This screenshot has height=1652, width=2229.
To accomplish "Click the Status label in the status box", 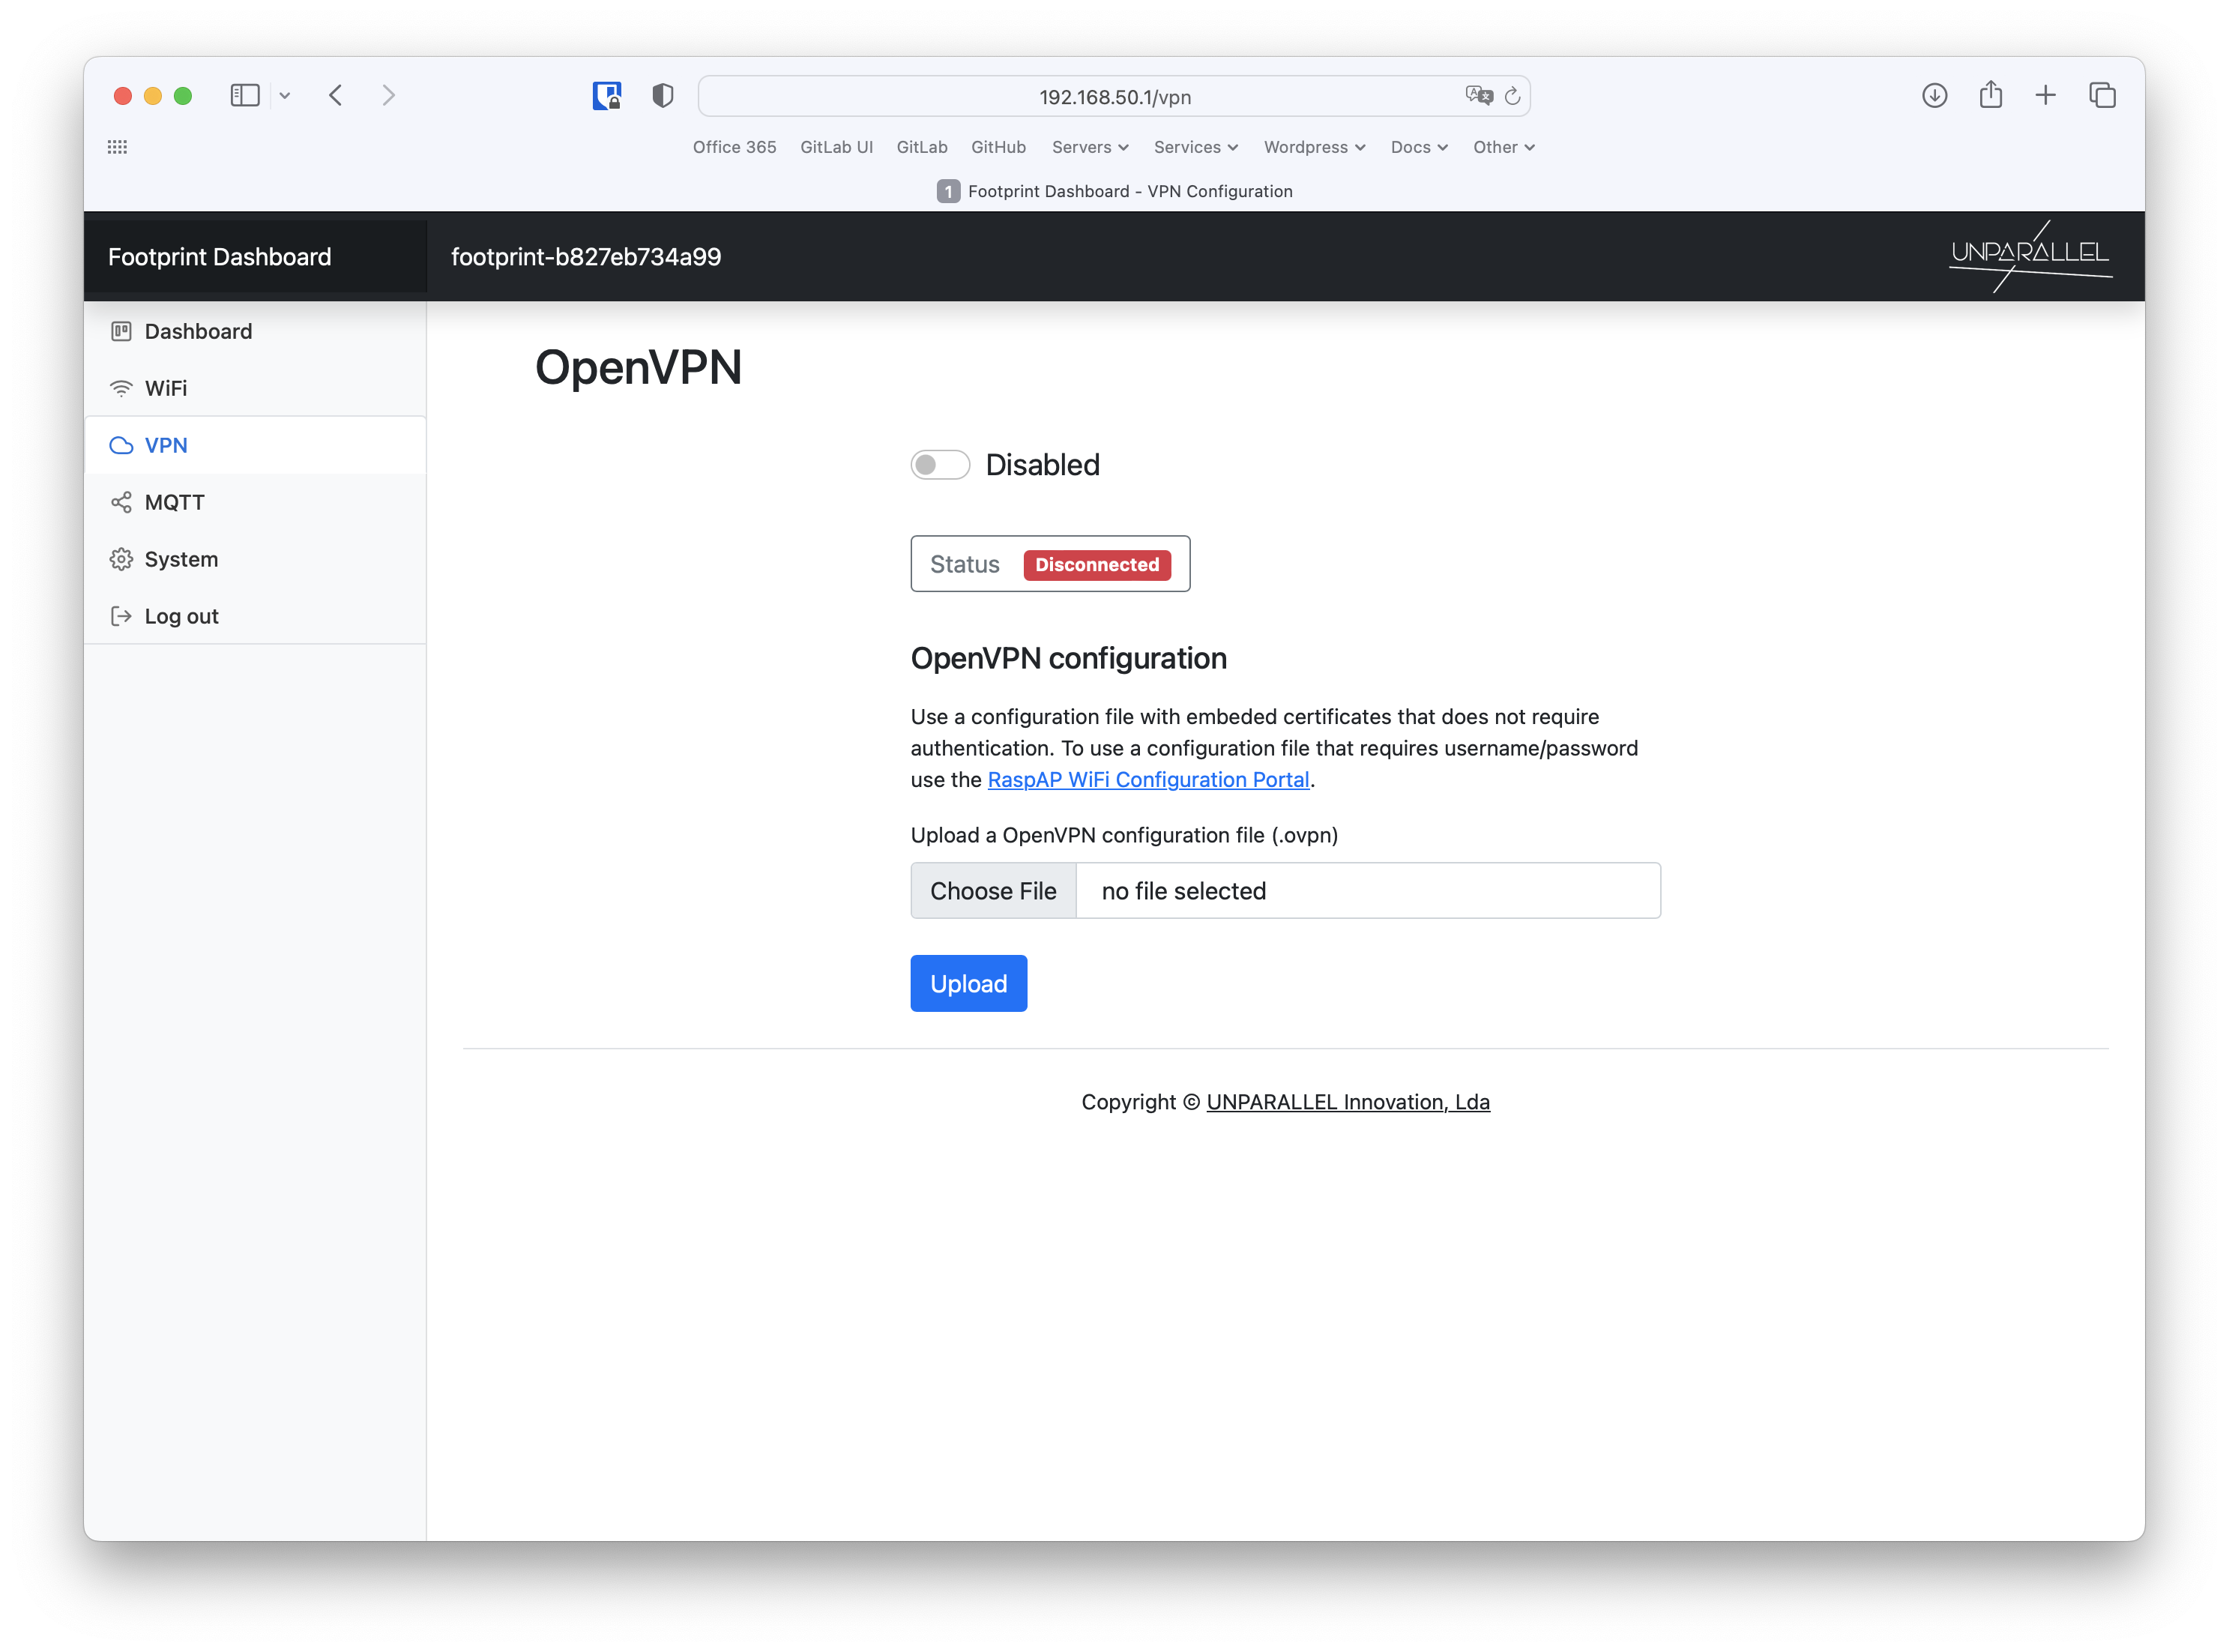I will coord(964,564).
